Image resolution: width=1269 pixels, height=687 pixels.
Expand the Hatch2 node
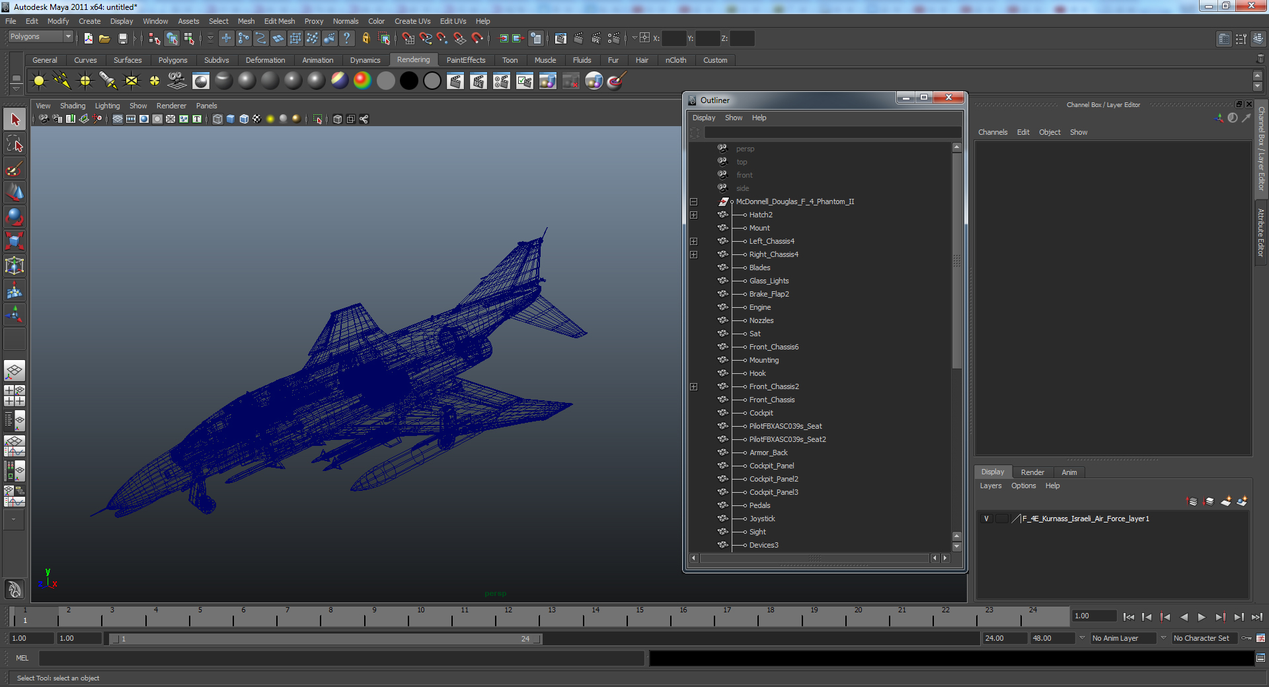pyautogui.click(x=693, y=215)
